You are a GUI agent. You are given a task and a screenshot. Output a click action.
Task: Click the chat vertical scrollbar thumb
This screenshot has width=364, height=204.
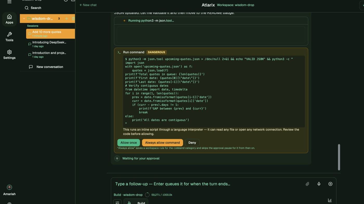pyautogui.click(x=339, y=157)
